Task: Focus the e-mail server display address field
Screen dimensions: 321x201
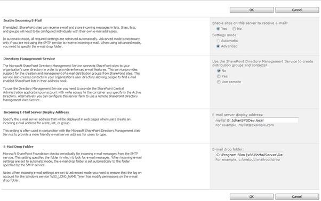Action: click(x=264, y=120)
